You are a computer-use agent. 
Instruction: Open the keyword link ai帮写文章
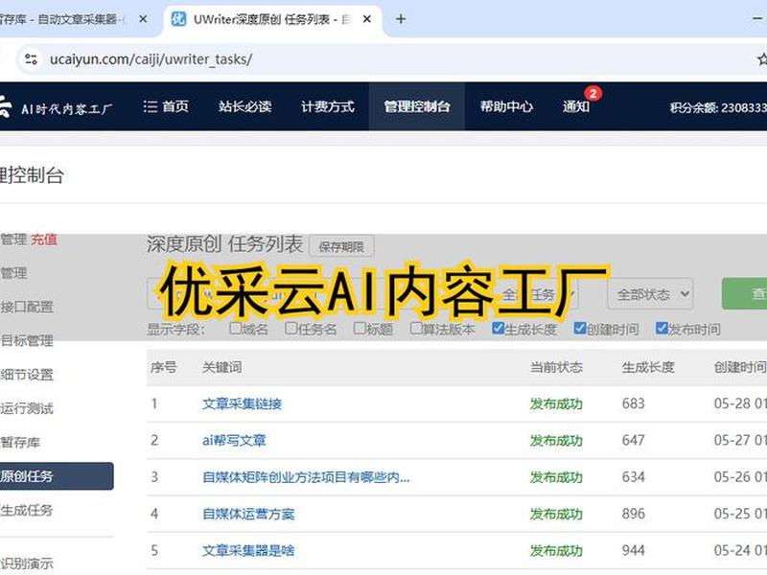pyautogui.click(x=234, y=441)
